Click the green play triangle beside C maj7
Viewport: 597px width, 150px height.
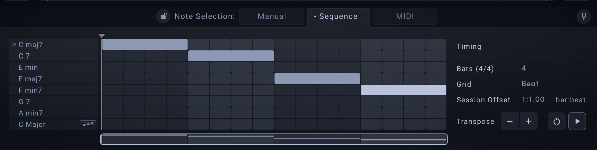click(x=14, y=45)
